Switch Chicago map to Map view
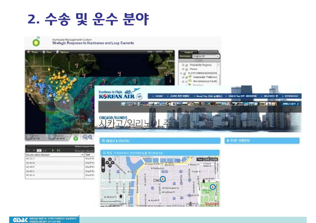Screen dimensions: 316x223 (x=200, y=159)
